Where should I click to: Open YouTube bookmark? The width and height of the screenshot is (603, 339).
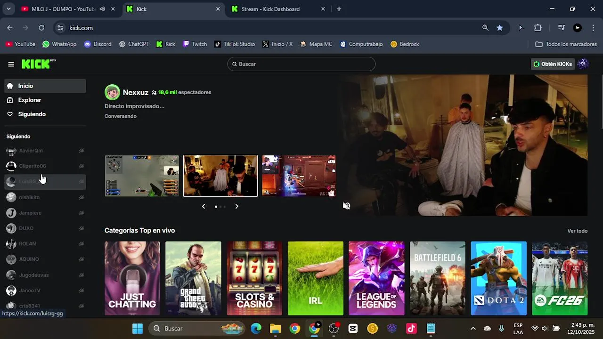pyautogui.click(x=20, y=44)
